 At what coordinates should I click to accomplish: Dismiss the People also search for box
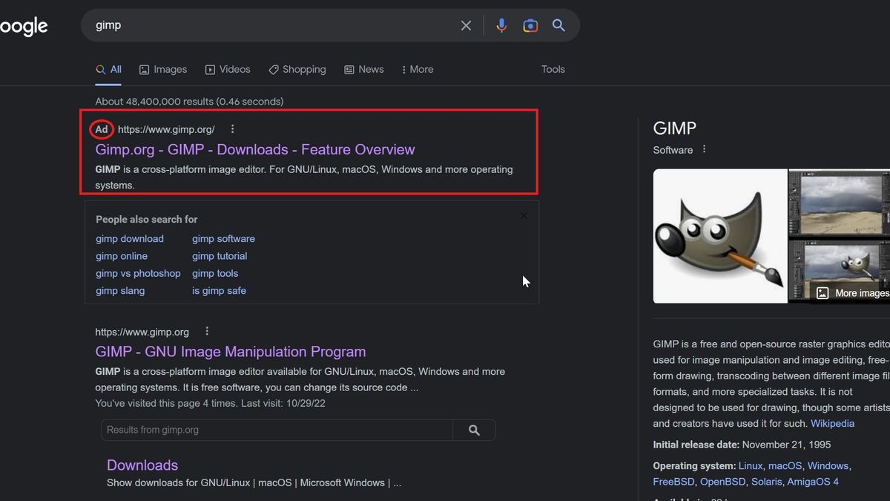pos(524,215)
